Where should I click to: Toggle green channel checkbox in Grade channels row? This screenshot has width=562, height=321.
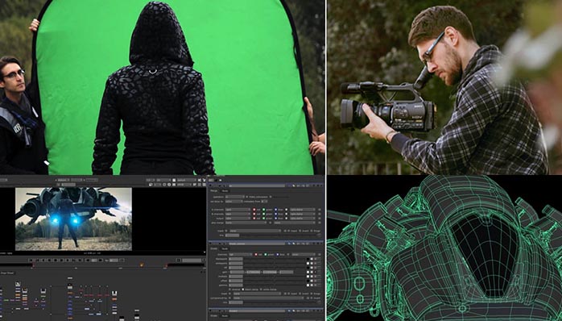point(266,255)
